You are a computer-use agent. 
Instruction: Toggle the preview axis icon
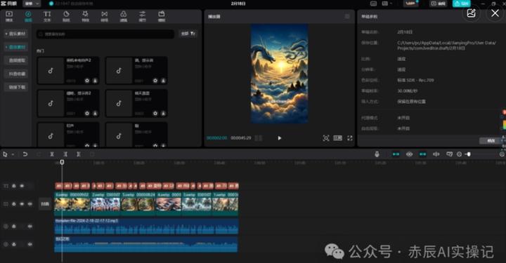pos(436,154)
